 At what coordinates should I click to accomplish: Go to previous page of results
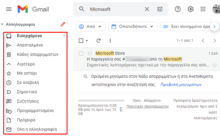[203, 41]
